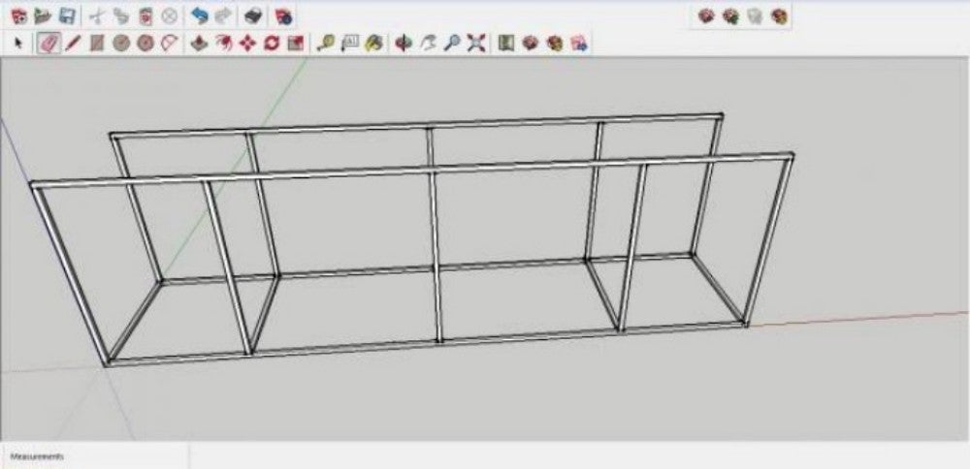This screenshot has height=469, width=970.
Task: Open Model Info icon next to printer
Action: (x=284, y=16)
